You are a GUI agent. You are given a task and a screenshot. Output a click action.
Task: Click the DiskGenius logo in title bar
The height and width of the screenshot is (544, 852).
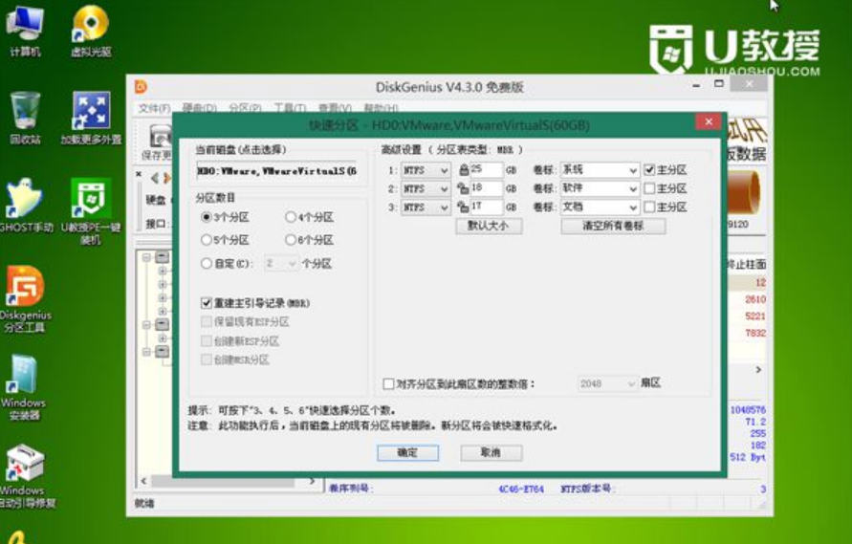tap(141, 86)
